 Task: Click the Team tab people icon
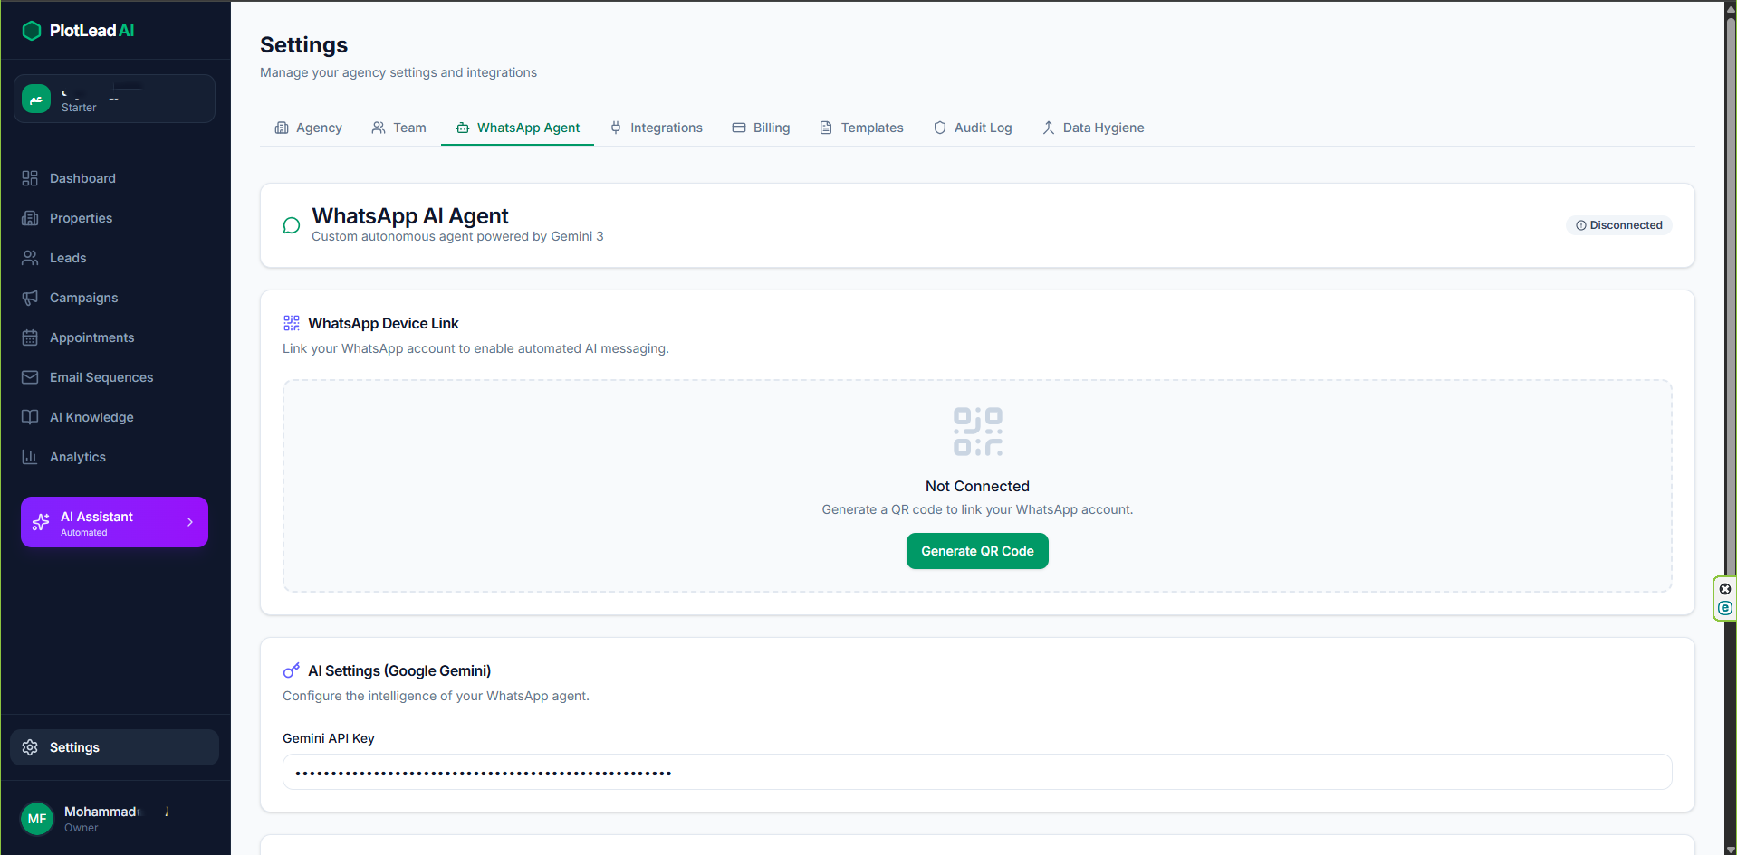coord(379,128)
